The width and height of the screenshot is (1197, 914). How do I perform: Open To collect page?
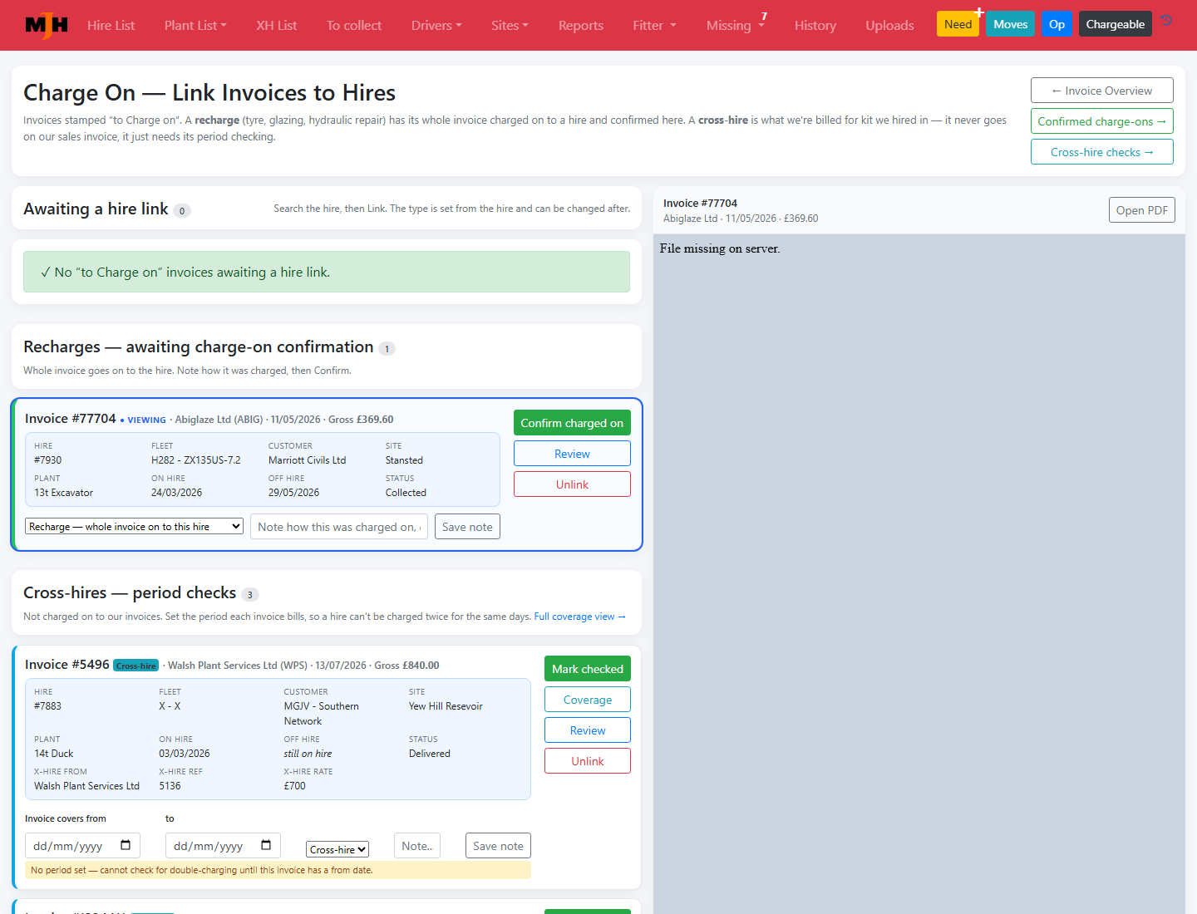(354, 25)
